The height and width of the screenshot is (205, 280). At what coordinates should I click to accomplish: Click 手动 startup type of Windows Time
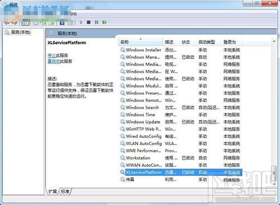pos(203,115)
